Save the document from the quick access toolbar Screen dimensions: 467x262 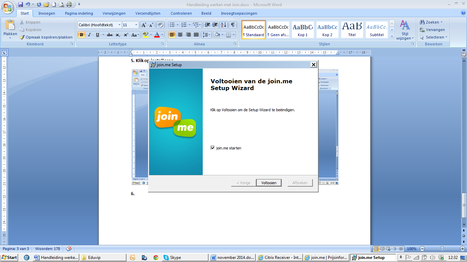tap(21, 4)
